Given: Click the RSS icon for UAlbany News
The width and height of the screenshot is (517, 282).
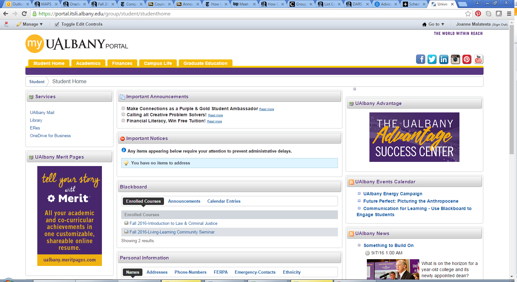Looking at the screenshot, I should (351, 234).
